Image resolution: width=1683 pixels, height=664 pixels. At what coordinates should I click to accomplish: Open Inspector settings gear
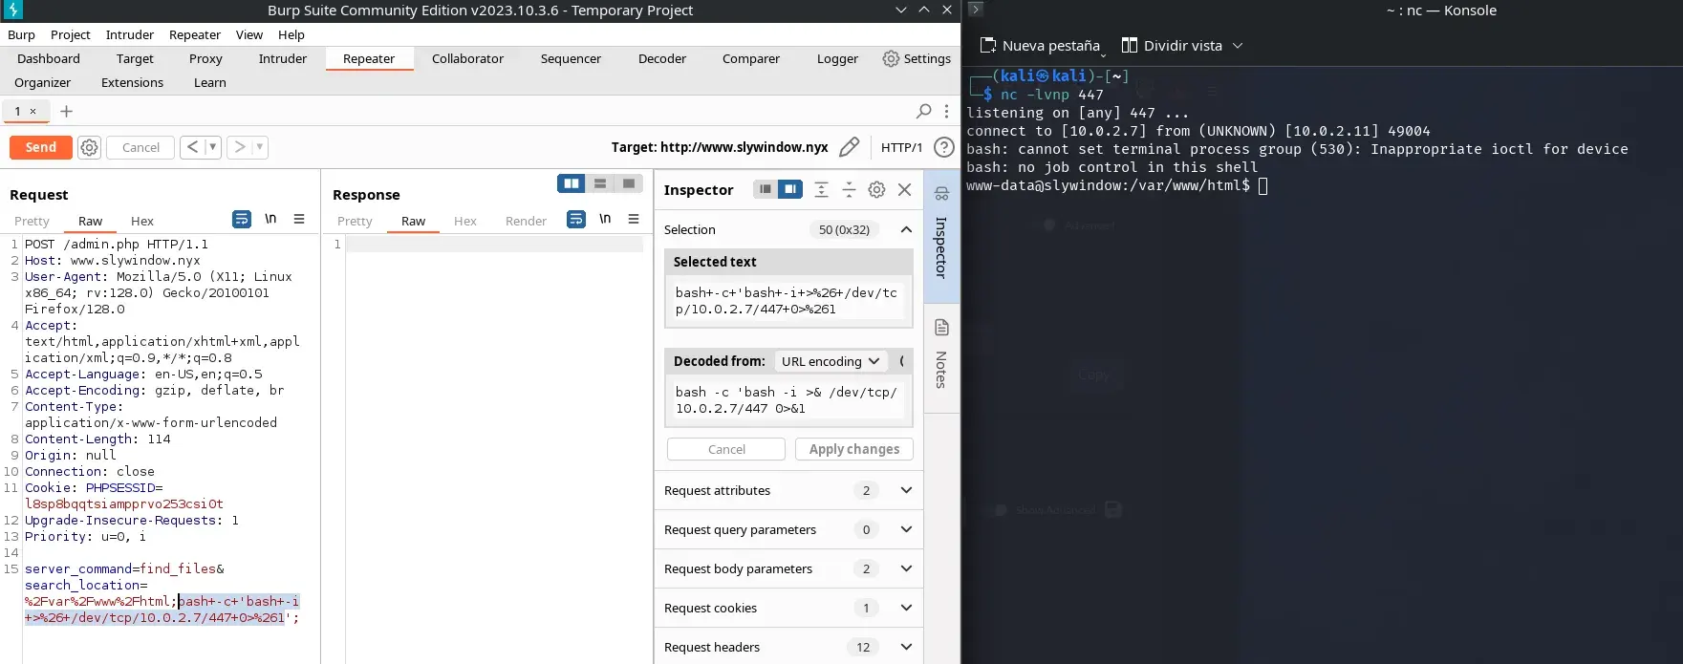pos(876,190)
